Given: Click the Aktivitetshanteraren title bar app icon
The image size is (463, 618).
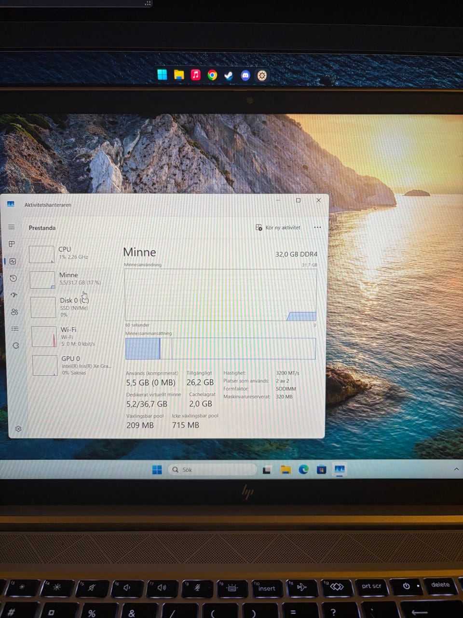Looking at the screenshot, I should coord(11,204).
